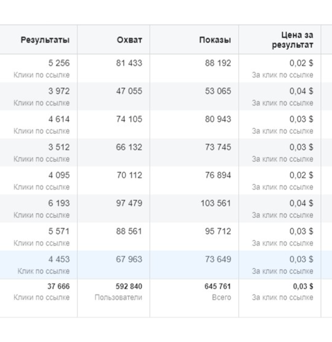Click the 97 479 reach value
This screenshot has height=342, width=332.
(129, 203)
